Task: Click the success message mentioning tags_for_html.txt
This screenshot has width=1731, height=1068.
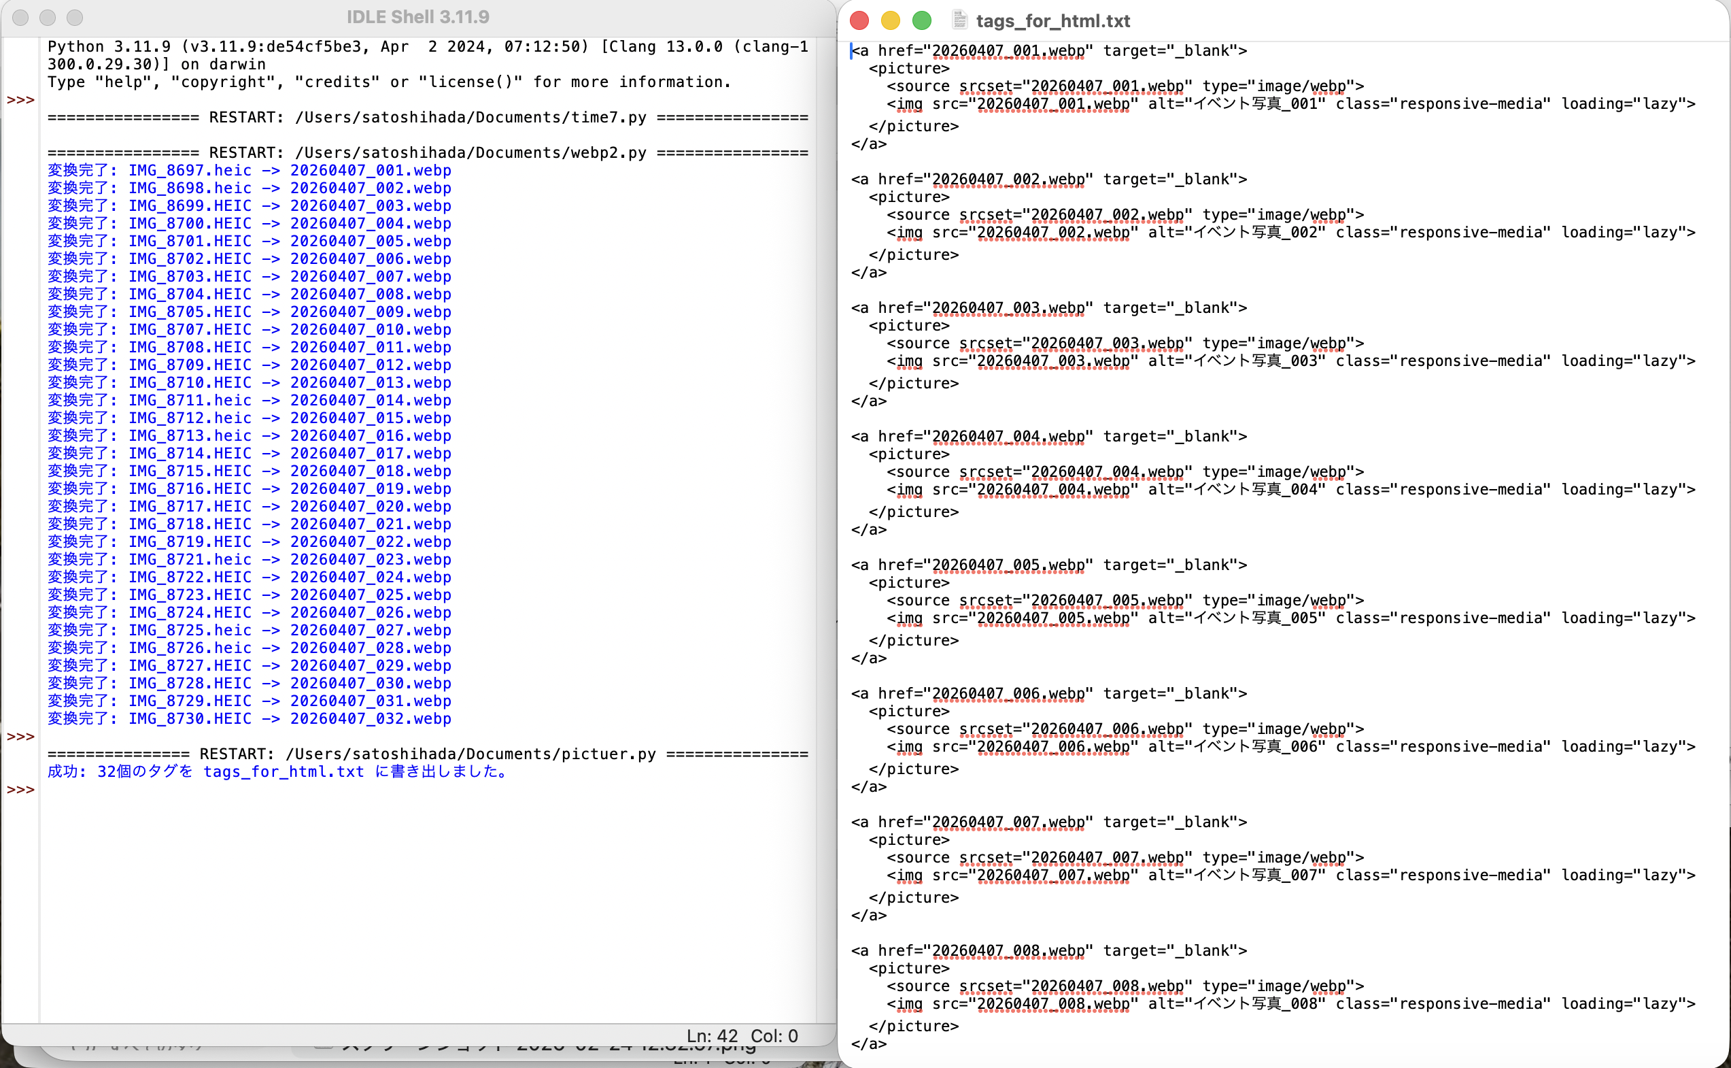Action: tap(278, 771)
